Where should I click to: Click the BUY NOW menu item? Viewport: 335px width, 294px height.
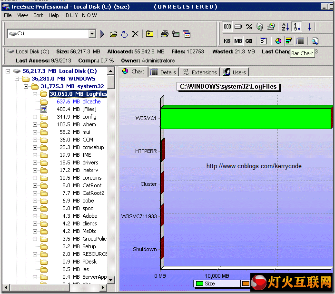pos(81,15)
